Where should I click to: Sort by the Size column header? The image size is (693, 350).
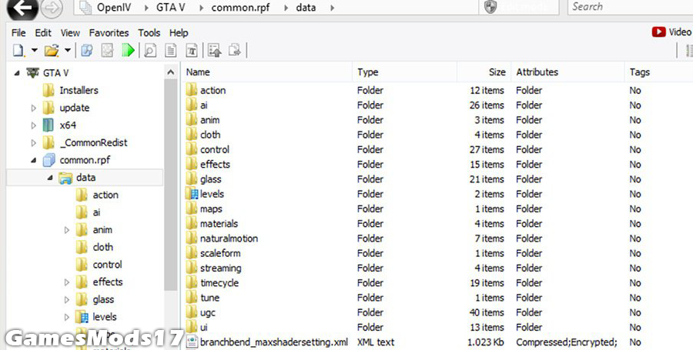point(484,72)
